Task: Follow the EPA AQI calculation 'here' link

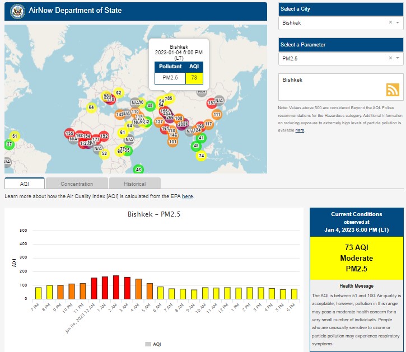Action: (187, 196)
